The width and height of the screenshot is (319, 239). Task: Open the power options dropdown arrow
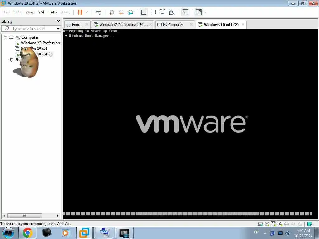coord(87,12)
